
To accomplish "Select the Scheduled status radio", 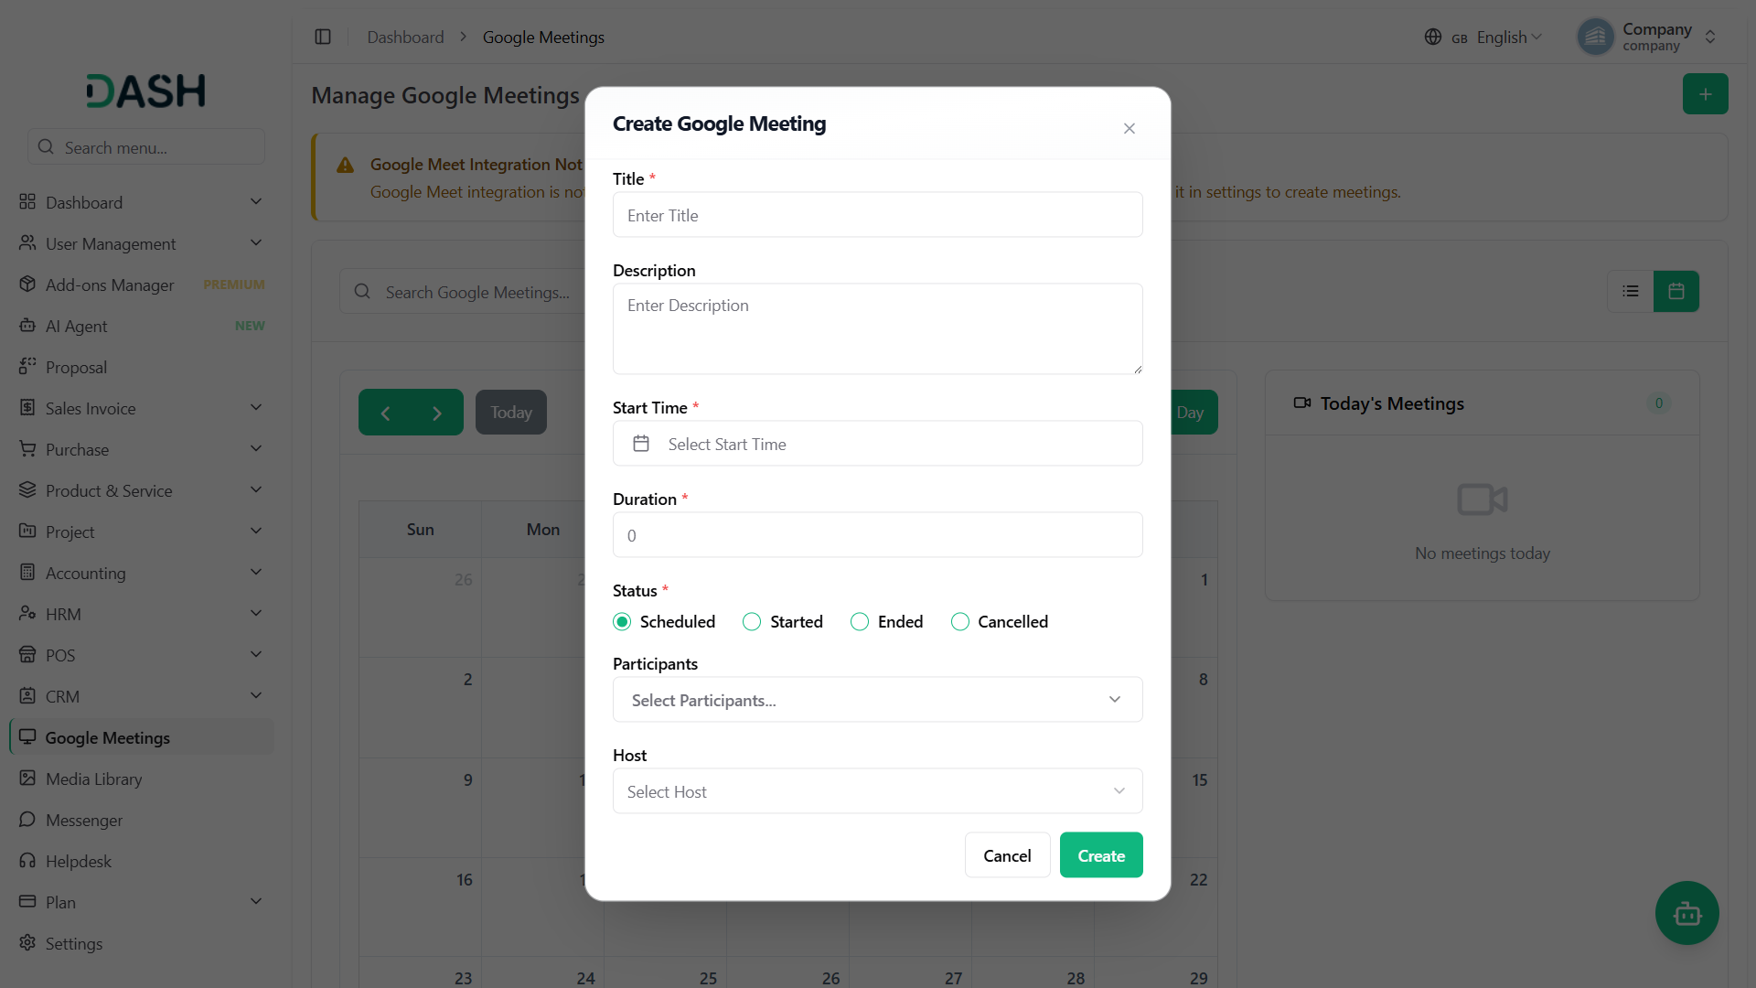I will 622,622.
